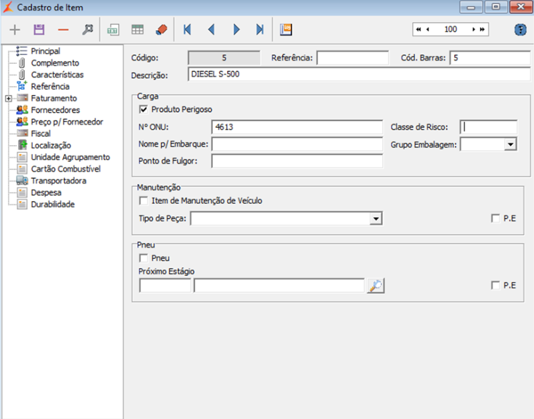Open the search binoculars tool in toolbar

pyautogui.click(x=87, y=30)
